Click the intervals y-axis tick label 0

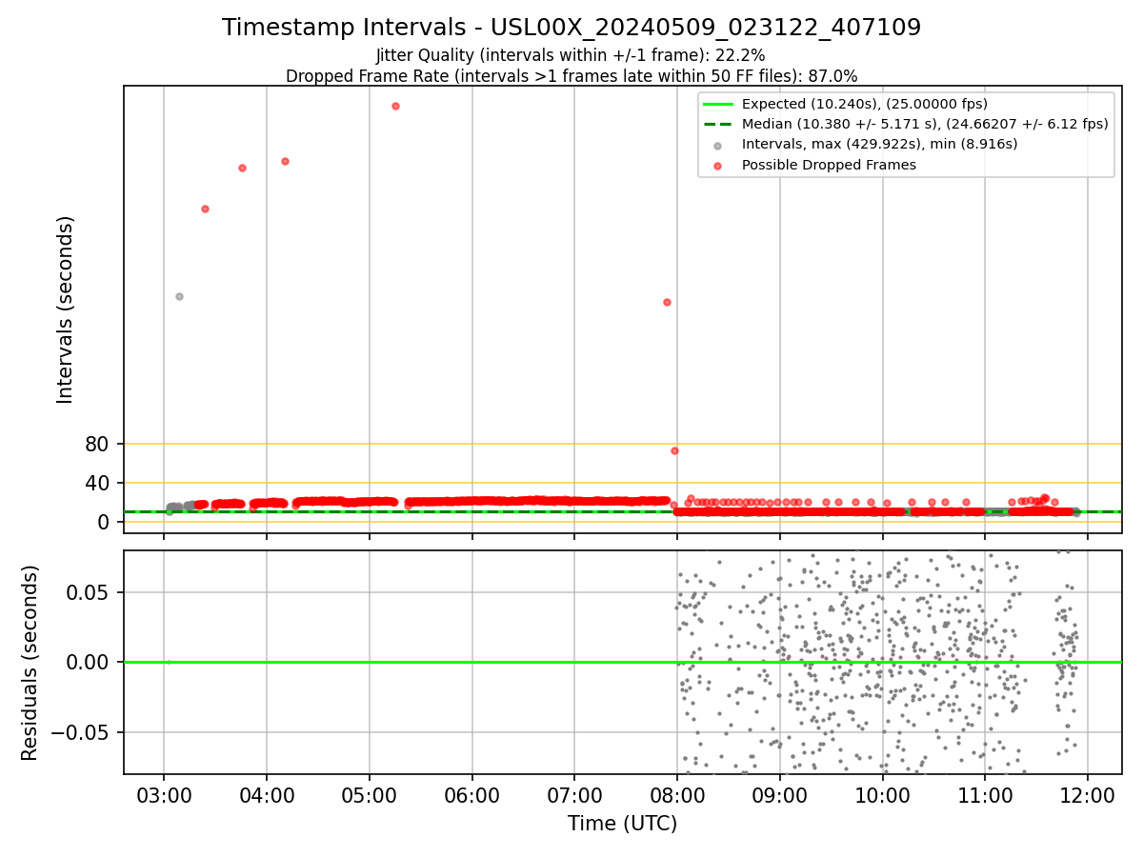(x=104, y=522)
